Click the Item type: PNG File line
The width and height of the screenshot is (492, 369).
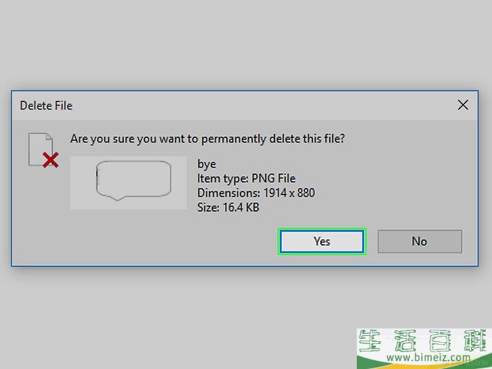[x=246, y=178]
